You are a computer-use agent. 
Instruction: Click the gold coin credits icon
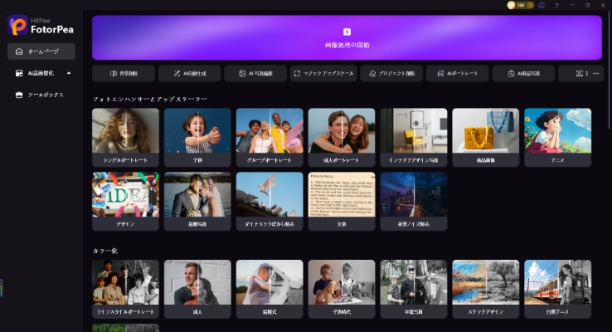[511, 5]
